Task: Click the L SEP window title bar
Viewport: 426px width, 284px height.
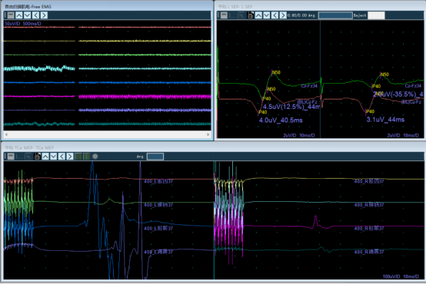Action: 321,6
